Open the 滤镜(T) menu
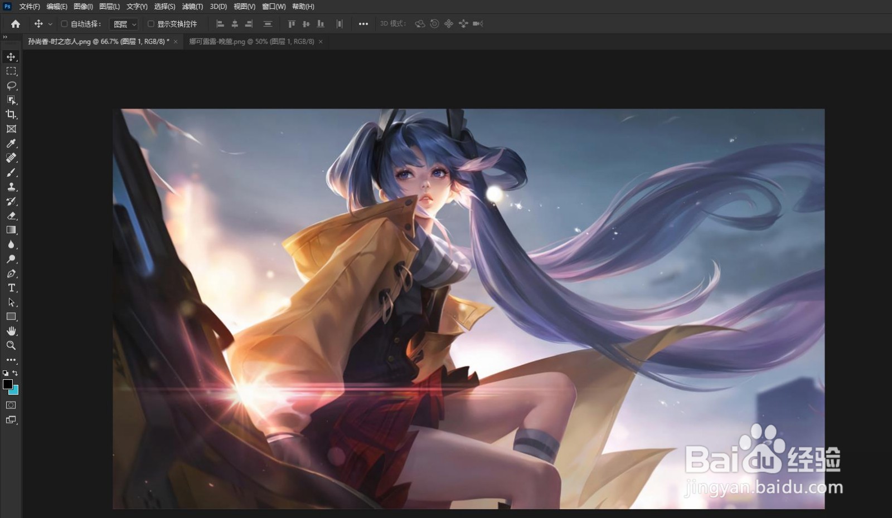The height and width of the screenshot is (518, 892). tap(192, 7)
